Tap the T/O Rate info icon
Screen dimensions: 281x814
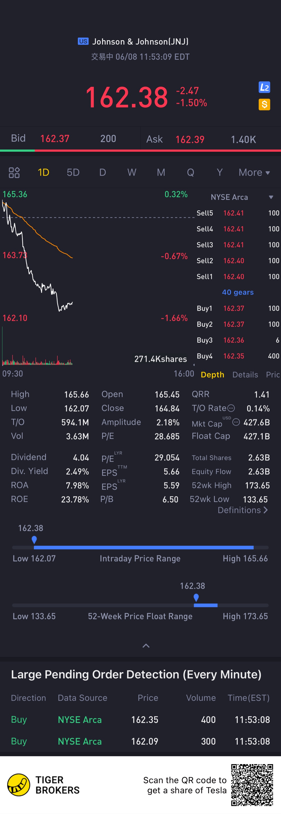click(231, 408)
